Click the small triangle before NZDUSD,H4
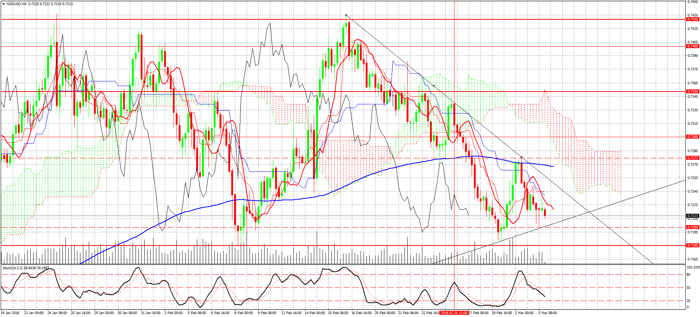The image size is (700, 317). point(3,4)
